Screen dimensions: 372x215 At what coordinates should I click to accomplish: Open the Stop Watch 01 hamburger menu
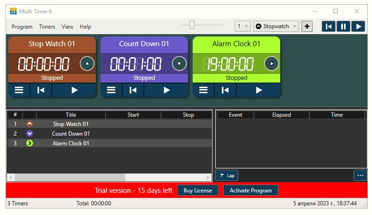coord(19,90)
